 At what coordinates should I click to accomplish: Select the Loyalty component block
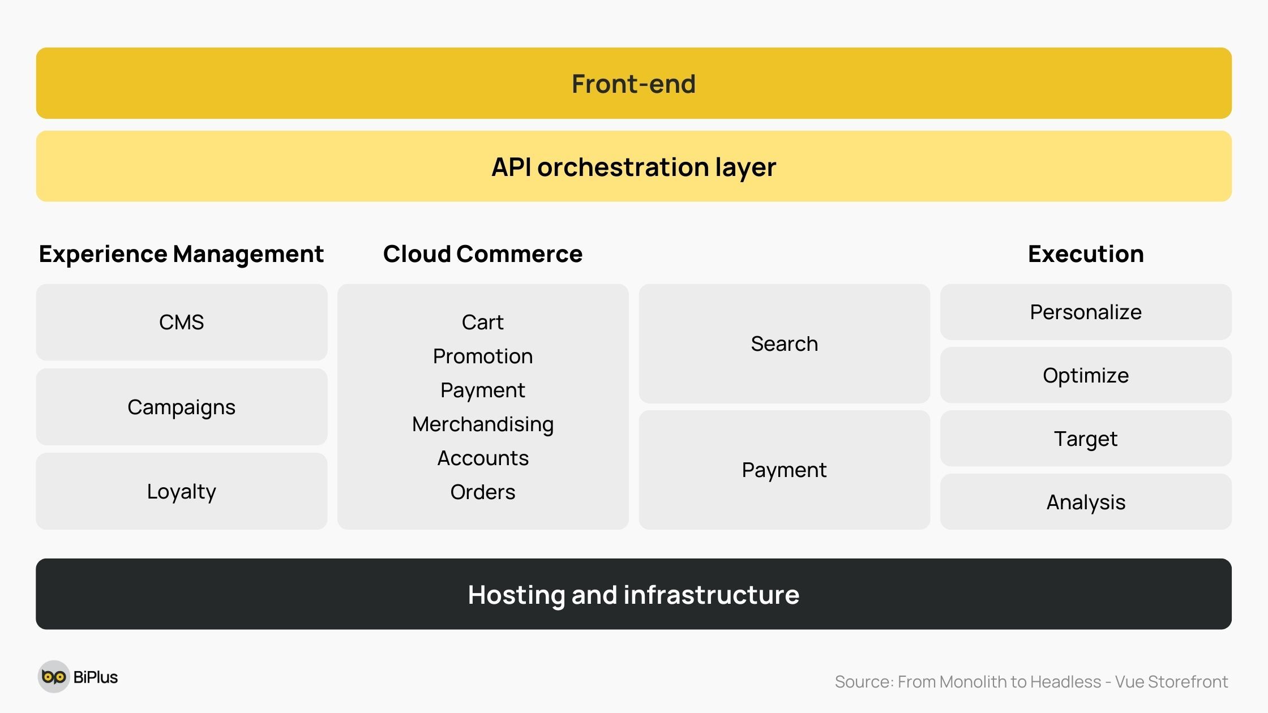(181, 490)
